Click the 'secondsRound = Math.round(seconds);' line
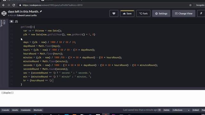 (x=45, y=69)
